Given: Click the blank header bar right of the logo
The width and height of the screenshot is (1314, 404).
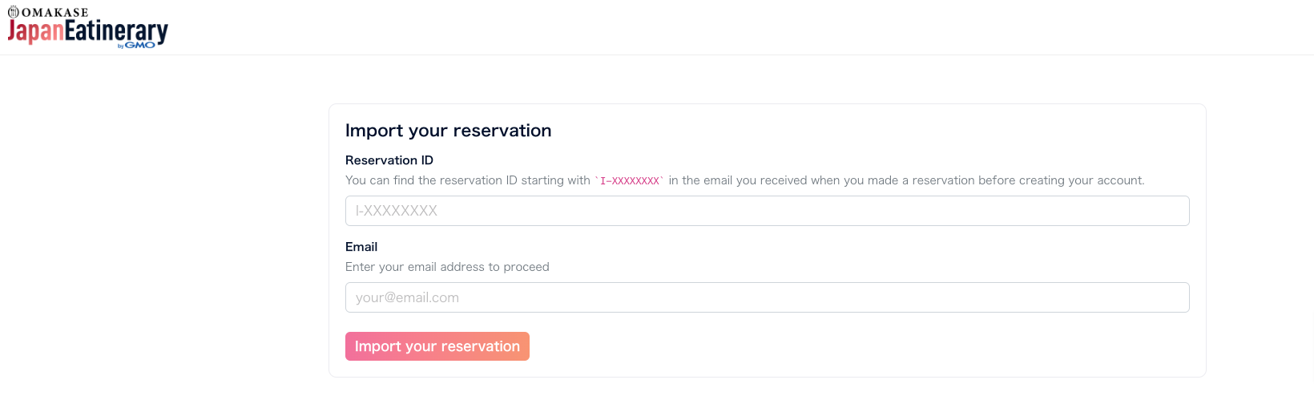Looking at the screenshot, I should (x=737, y=27).
